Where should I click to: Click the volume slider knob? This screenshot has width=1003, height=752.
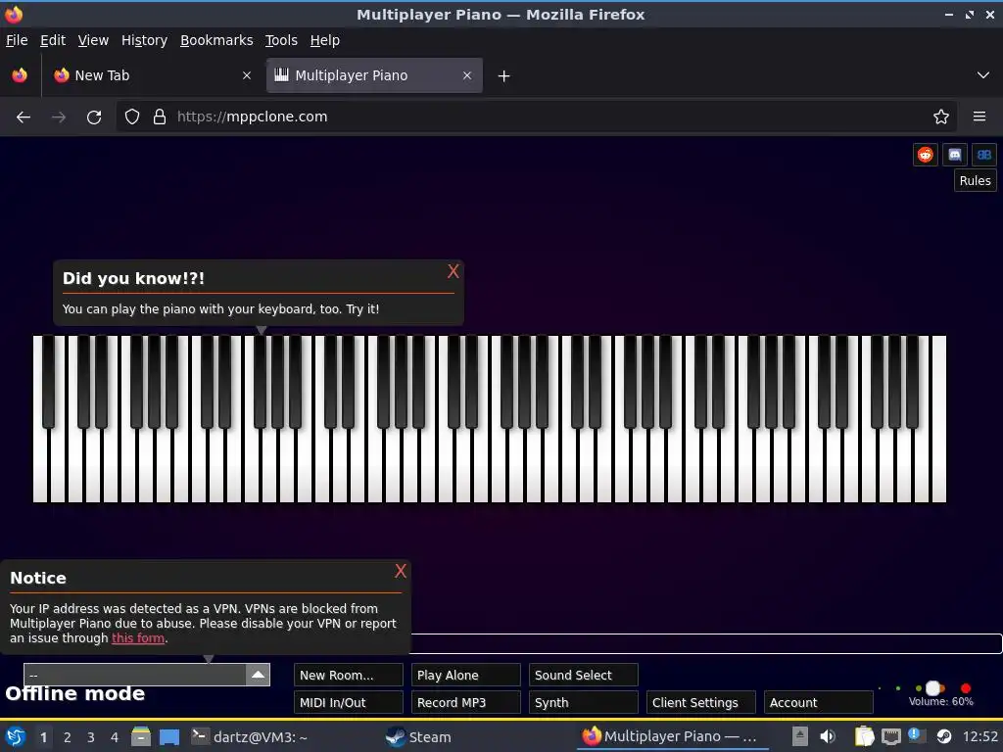pos(933,688)
